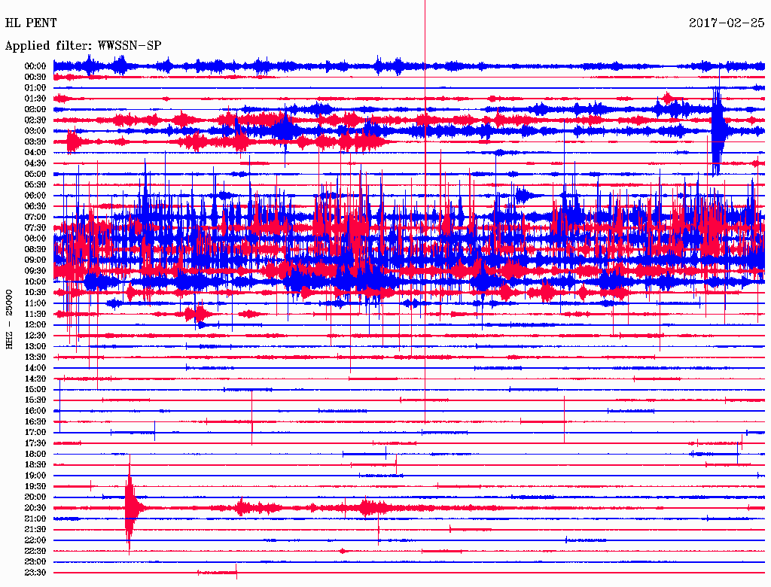Click the 12:00 time label
This screenshot has width=771, height=587.
tap(35, 324)
